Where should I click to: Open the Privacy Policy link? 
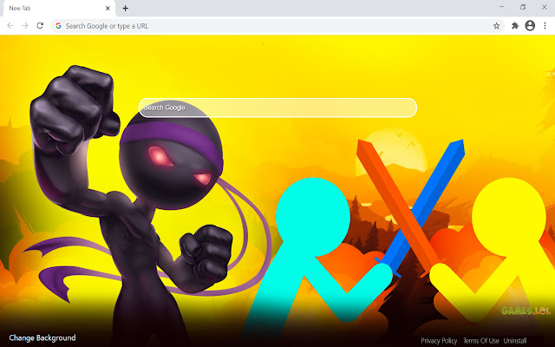pyautogui.click(x=439, y=341)
